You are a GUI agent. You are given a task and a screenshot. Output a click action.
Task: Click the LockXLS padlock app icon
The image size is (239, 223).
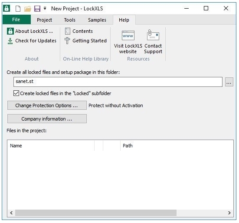tap(7, 8)
